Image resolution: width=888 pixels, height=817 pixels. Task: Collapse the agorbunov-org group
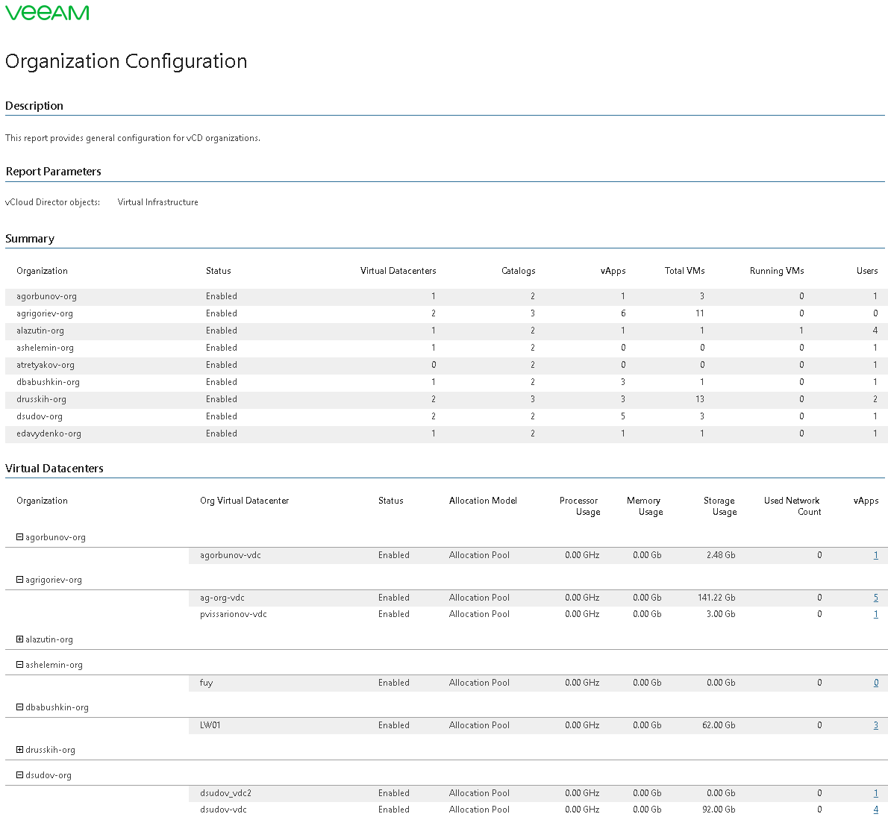pyautogui.click(x=20, y=536)
